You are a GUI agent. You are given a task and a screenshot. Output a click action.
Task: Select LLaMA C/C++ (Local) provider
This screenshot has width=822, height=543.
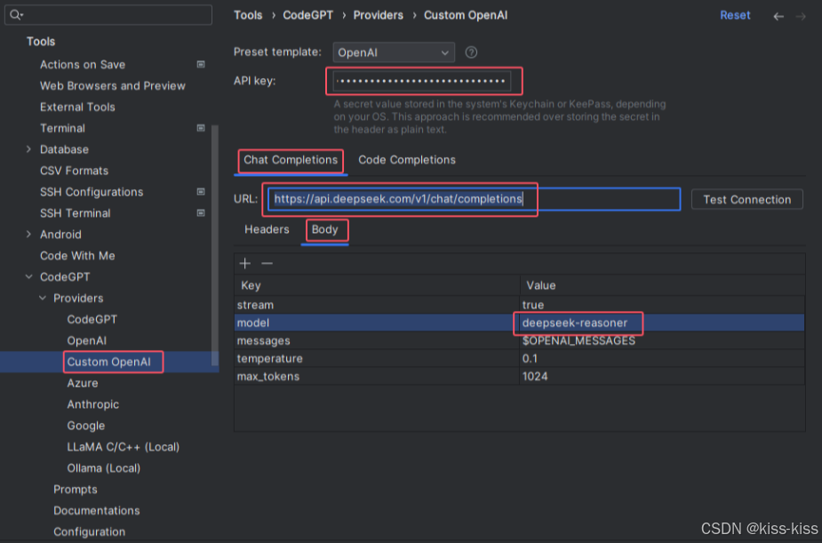124,446
